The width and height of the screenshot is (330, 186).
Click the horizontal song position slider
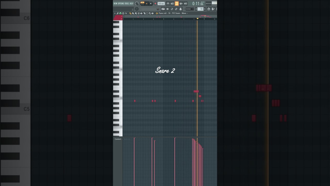(150, 9)
